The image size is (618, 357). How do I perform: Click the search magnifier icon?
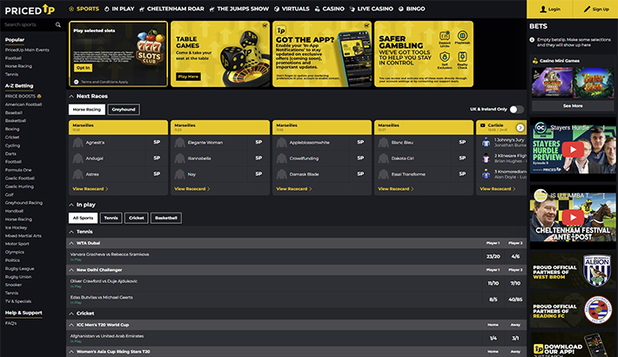(58, 24)
